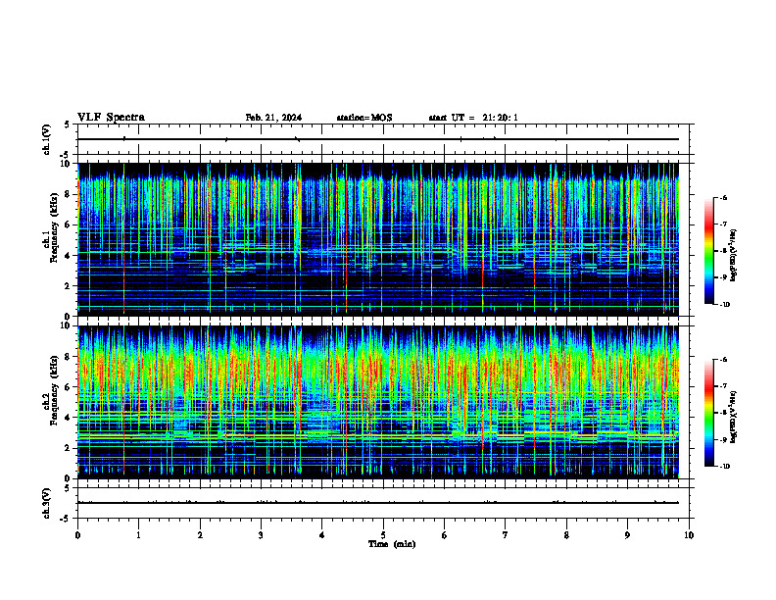Click the "5" voltage tick of ch.1(V) panel
The width and height of the screenshot is (776, 600).
[x=68, y=125]
